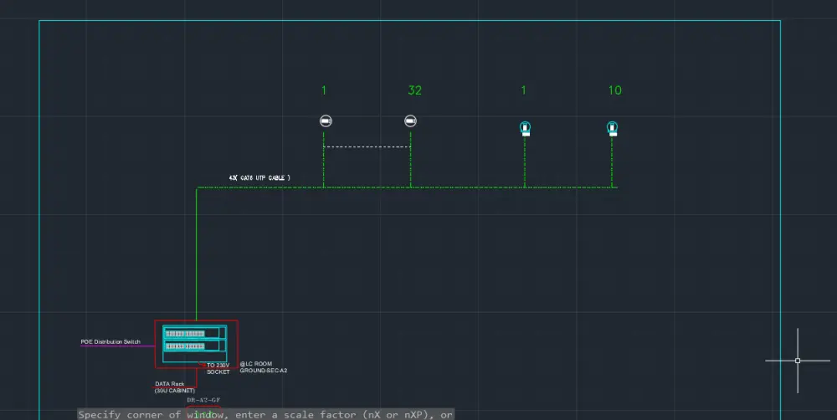Pick the solid green vertical riser cable line
This screenshot has width=837, height=420.
pos(196,254)
